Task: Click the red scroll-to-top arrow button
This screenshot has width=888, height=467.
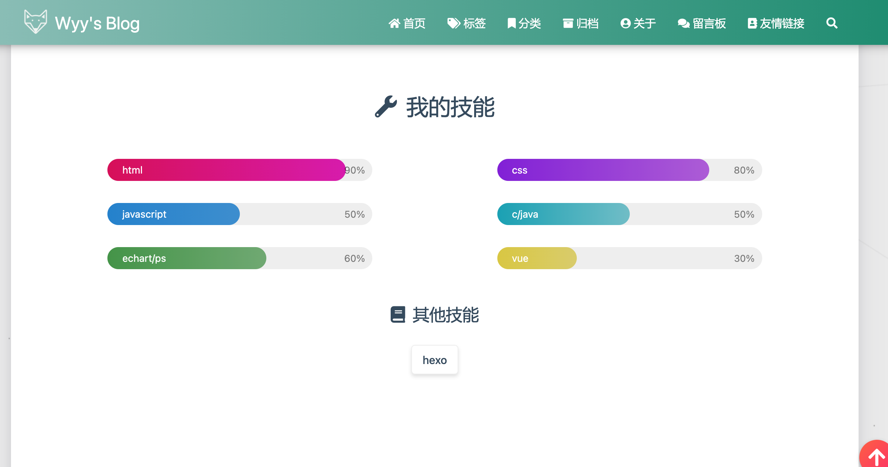Action: pyautogui.click(x=876, y=455)
